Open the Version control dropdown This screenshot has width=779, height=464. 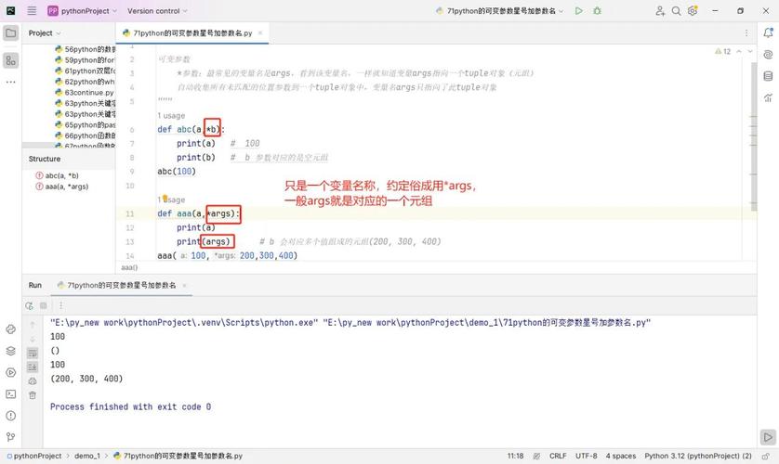[x=157, y=10]
